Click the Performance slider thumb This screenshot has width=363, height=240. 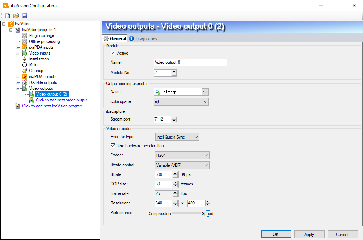tap(208, 214)
